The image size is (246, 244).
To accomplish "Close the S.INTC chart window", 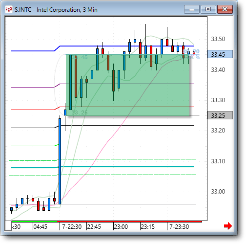I will coord(225,9).
